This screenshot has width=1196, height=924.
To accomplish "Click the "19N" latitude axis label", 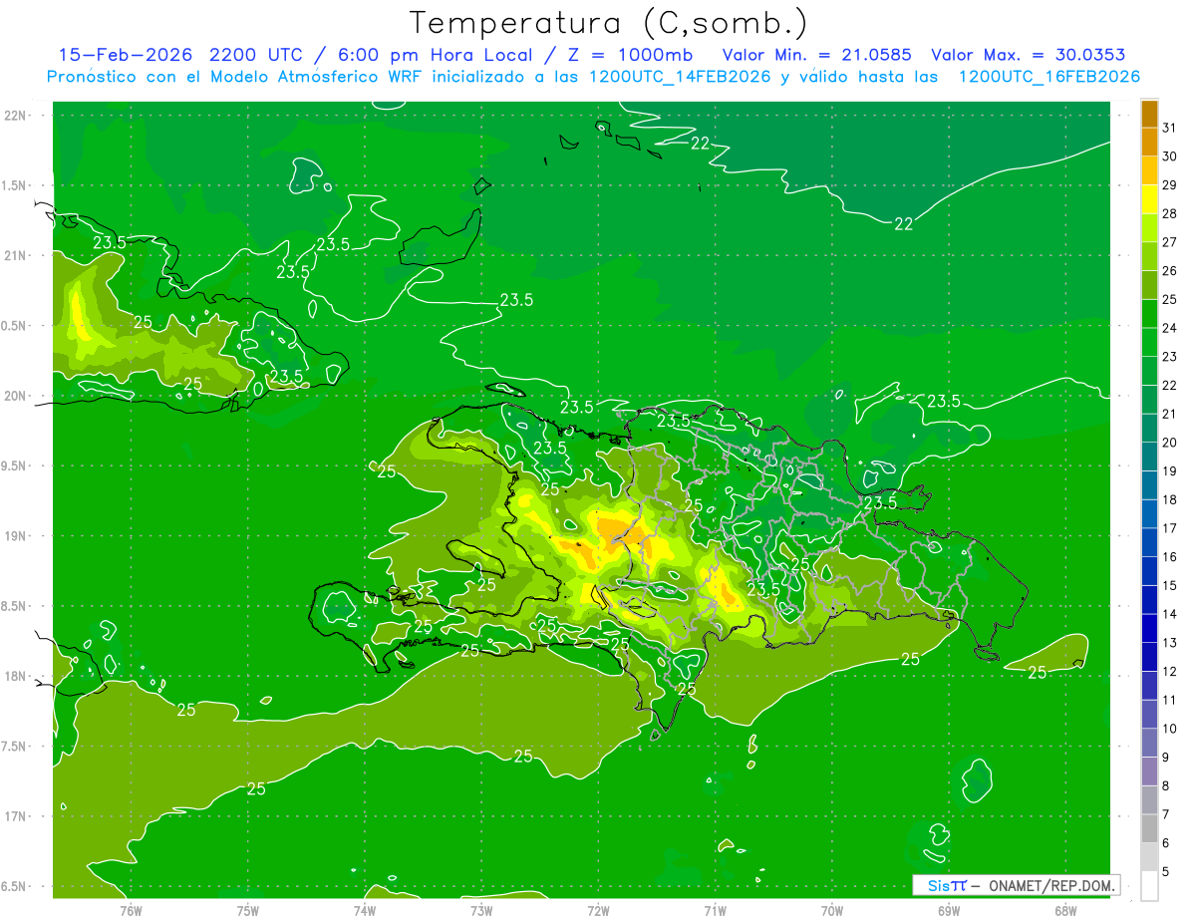I will (x=17, y=536).
